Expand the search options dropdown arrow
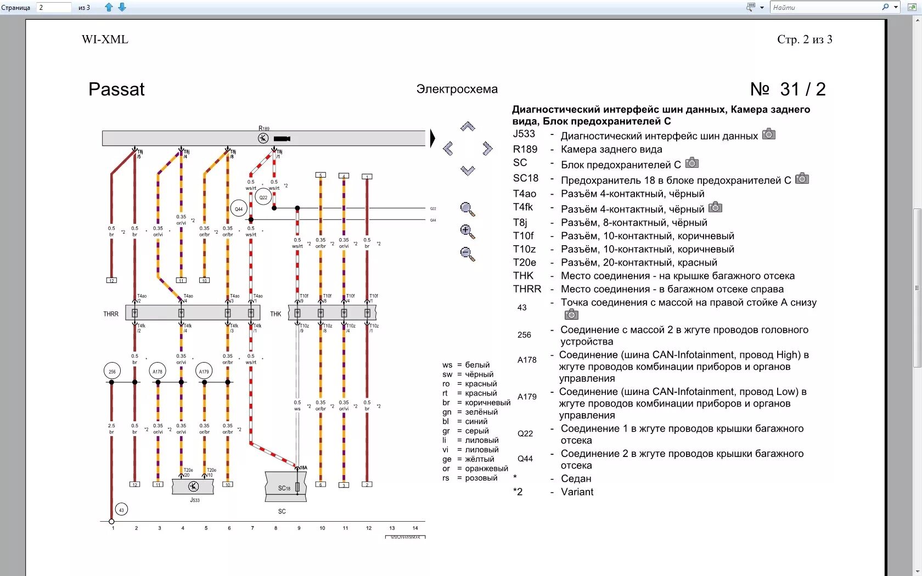The image size is (922, 576). pos(896,7)
